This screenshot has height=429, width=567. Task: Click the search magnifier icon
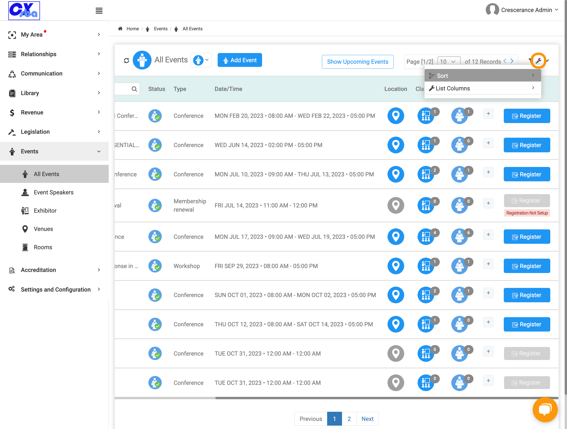pos(134,89)
